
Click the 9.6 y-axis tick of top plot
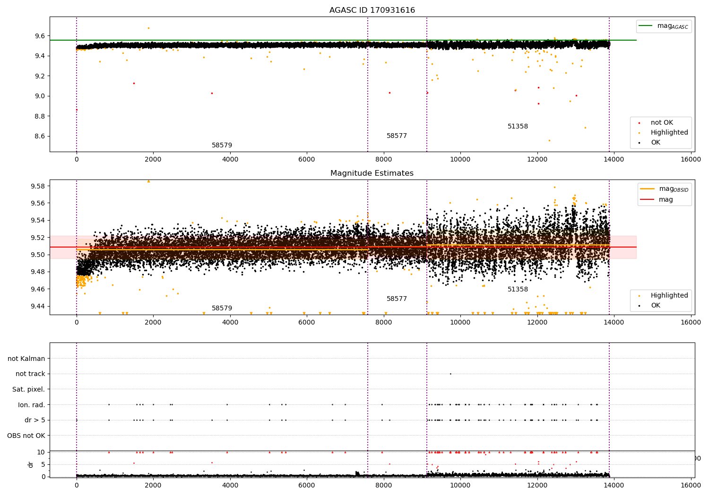(x=40, y=36)
